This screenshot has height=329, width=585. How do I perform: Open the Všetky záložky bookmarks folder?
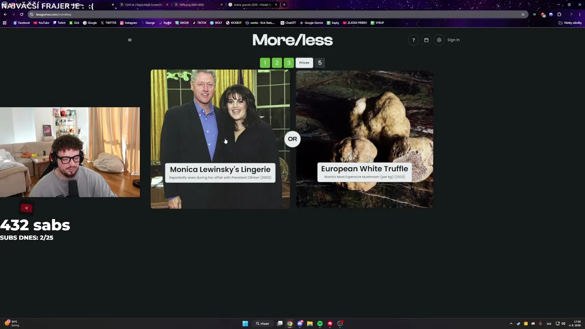pos(570,23)
